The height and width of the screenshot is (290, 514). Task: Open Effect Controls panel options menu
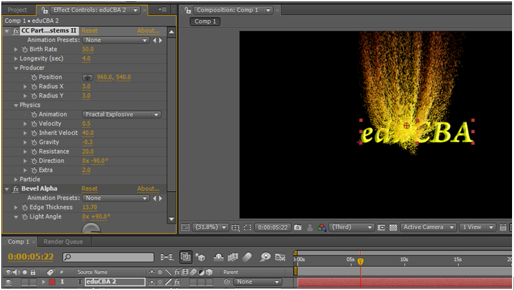[163, 10]
